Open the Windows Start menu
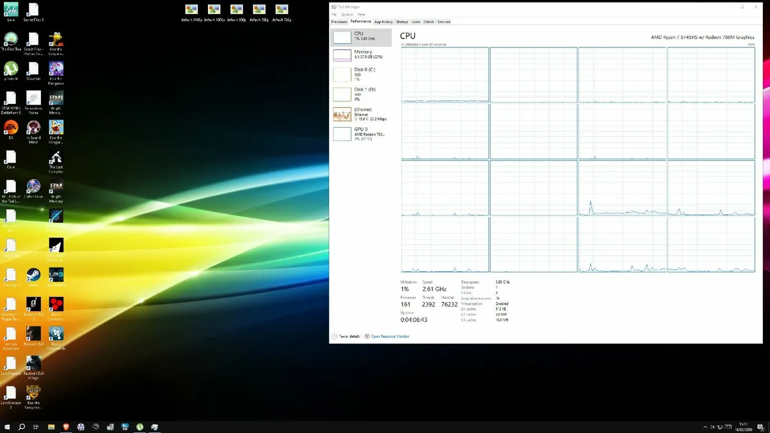 pyautogui.click(x=8, y=426)
